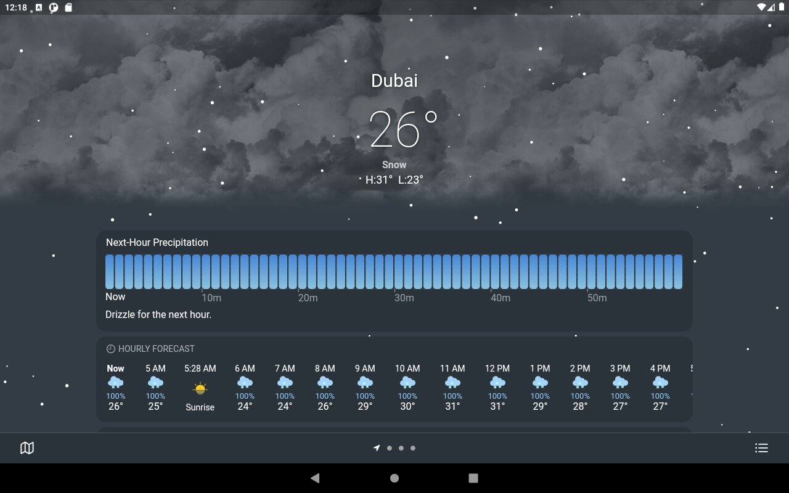The width and height of the screenshot is (789, 493).
Task: Select the last page dot indicator
Action: (413, 448)
